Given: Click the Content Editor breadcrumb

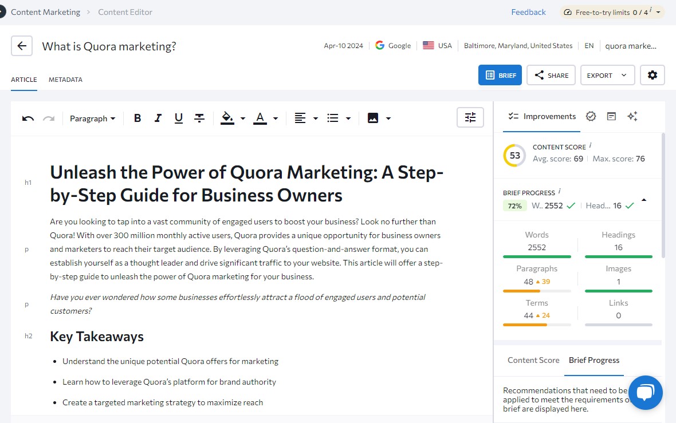Looking at the screenshot, I should coord(125,12).
